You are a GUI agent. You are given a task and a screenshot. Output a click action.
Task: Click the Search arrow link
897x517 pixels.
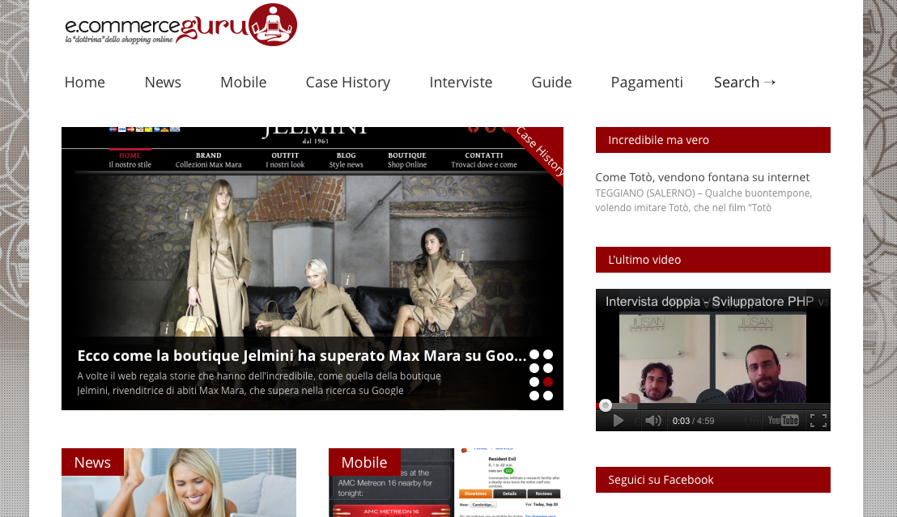tap(745, 83)
